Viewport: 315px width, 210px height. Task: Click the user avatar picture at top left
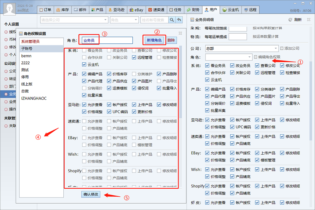(10, 9)
